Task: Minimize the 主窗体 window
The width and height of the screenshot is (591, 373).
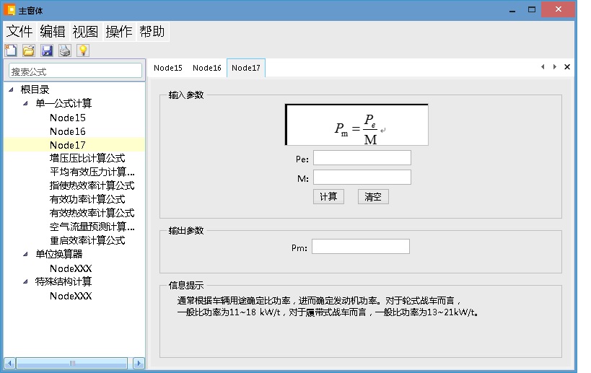Action: point(512,10)
